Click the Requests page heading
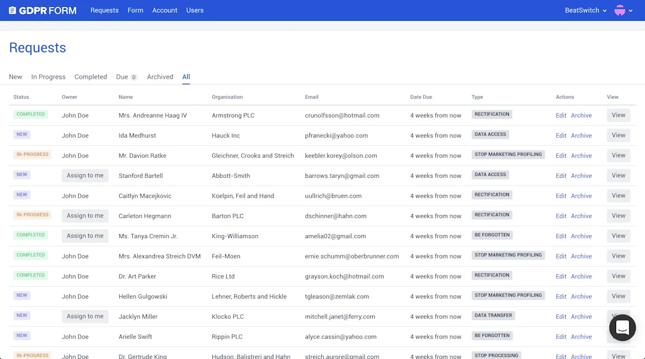 [x=37, y=48]
